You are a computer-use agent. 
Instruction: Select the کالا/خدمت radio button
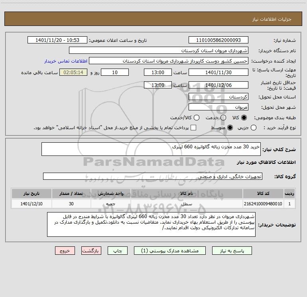[x=197, y=118]
